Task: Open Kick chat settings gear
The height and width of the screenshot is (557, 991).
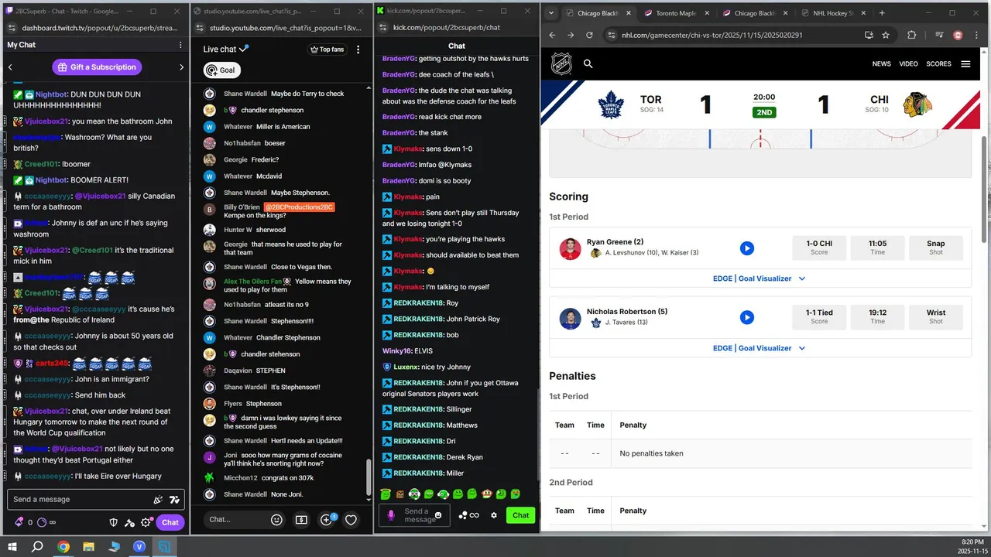Action: tap(494, 515)
